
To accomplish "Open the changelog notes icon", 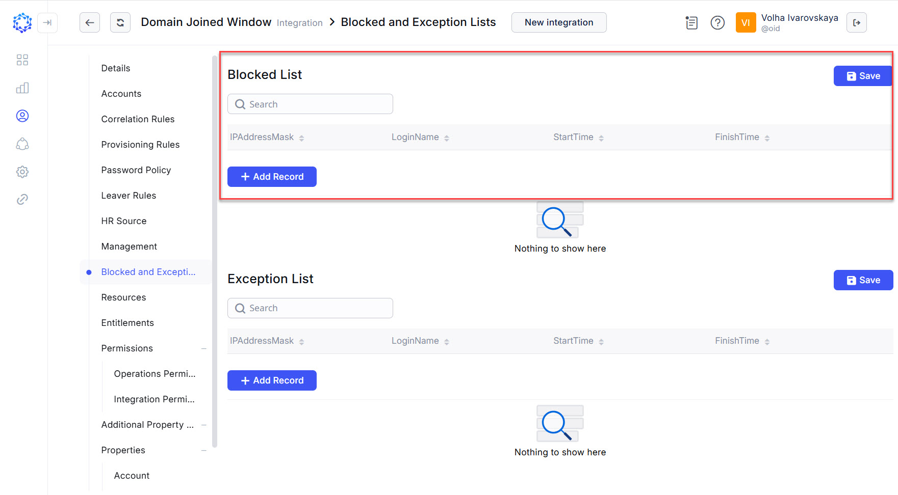I will 691,22.
